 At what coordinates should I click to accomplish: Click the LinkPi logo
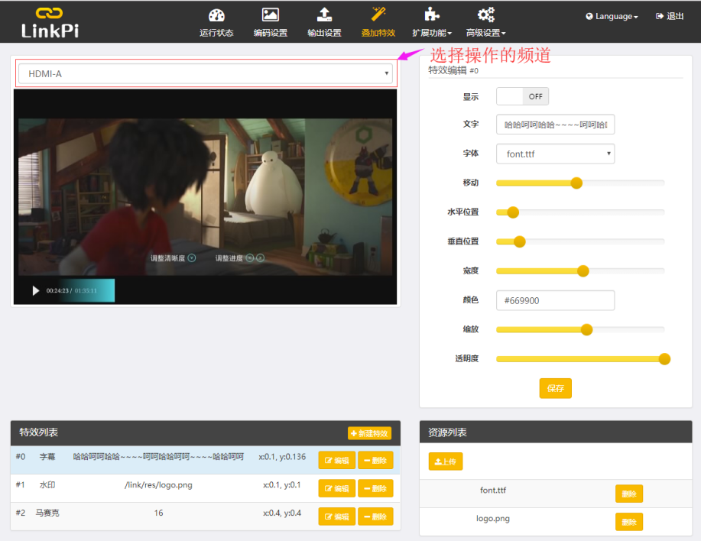click(x=50, y=22)
